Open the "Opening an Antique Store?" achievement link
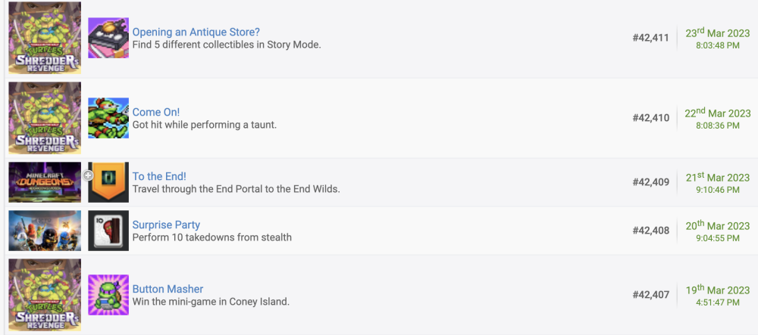Viewport: 758px width, 335px height. point(196,32)
